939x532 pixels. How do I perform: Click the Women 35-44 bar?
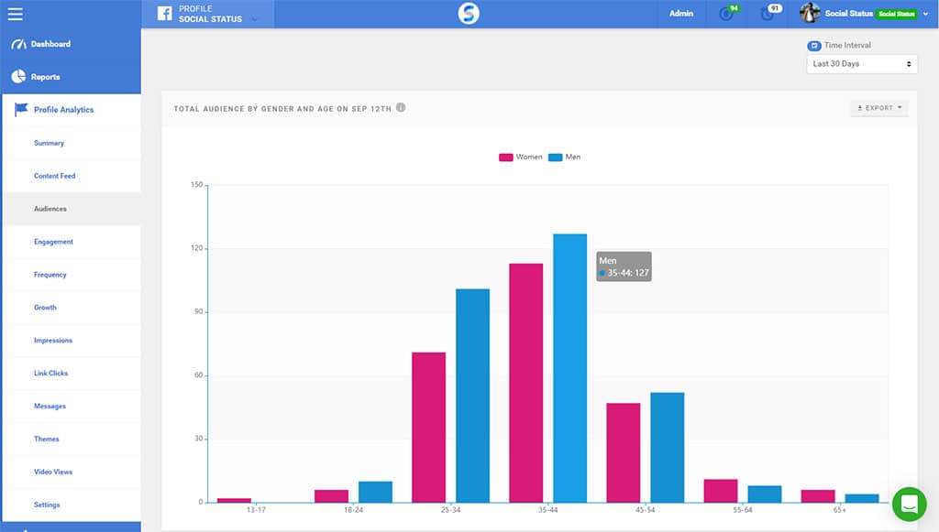526,383
